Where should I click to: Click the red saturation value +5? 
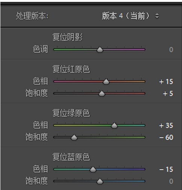click(x=168, y=93)
